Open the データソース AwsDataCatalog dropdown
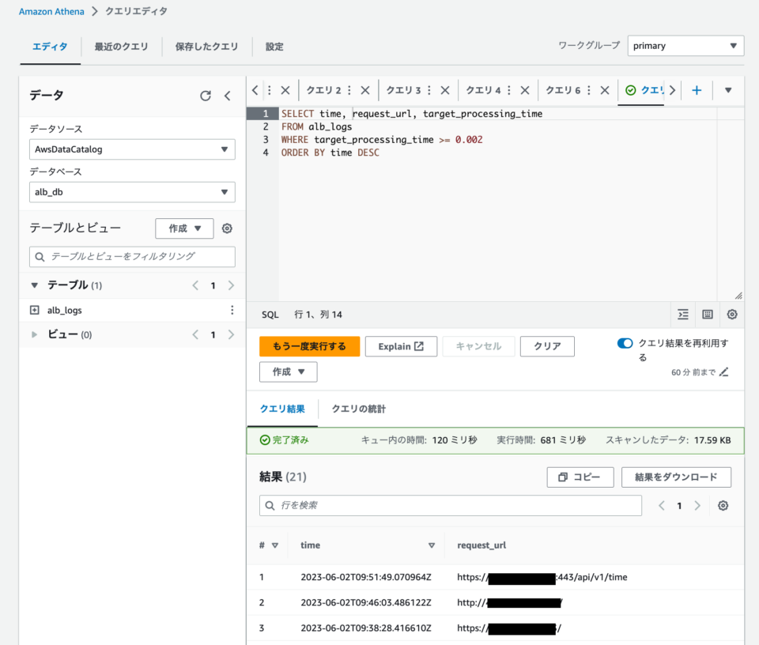This screenshot has height=645, width=759. tap(131, 149)
